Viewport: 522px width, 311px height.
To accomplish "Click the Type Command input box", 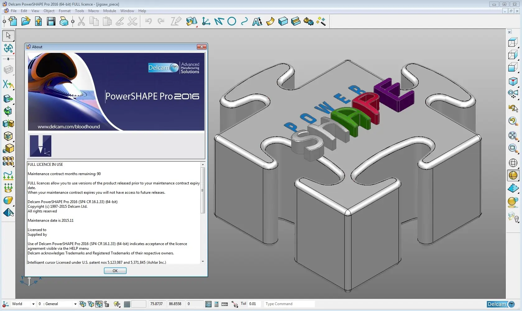I will tap(289, 304).
